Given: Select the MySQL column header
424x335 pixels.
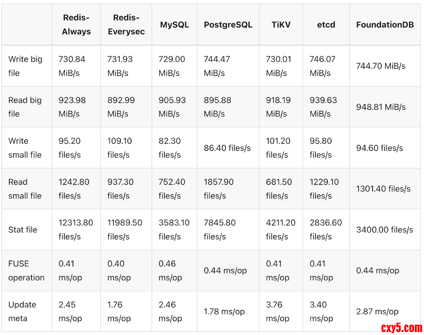Looking at the screenshot, I should [x=174, y=25].
